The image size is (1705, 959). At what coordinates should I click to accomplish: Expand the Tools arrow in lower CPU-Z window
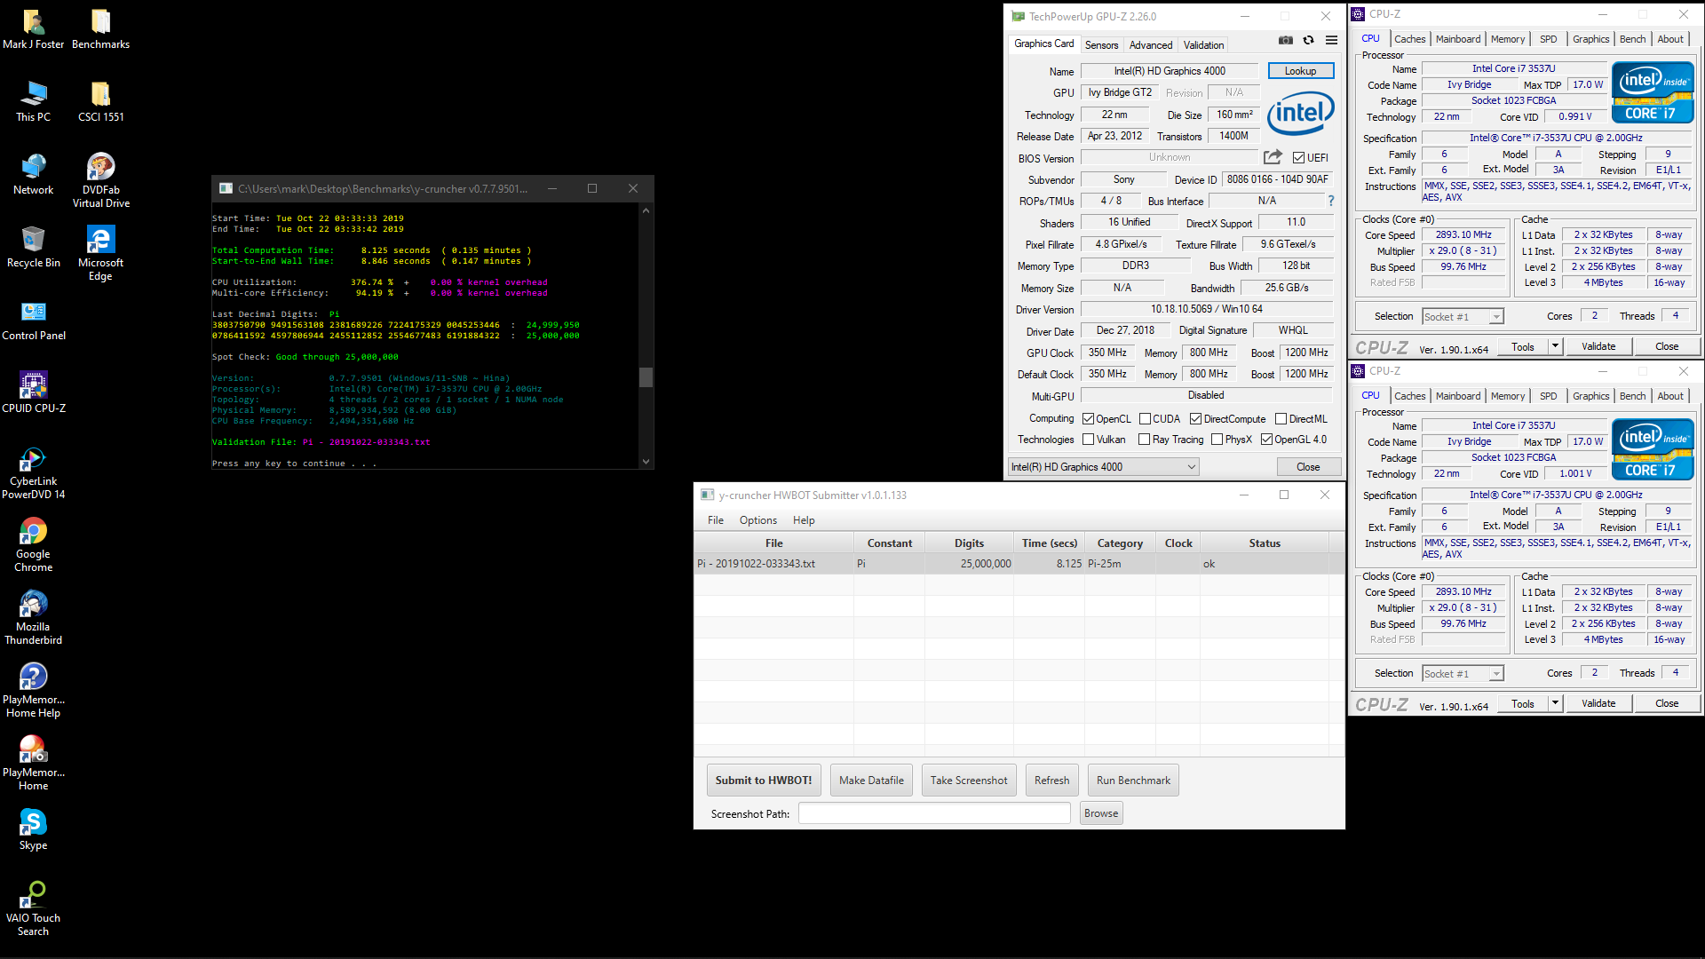(1555, 703)
